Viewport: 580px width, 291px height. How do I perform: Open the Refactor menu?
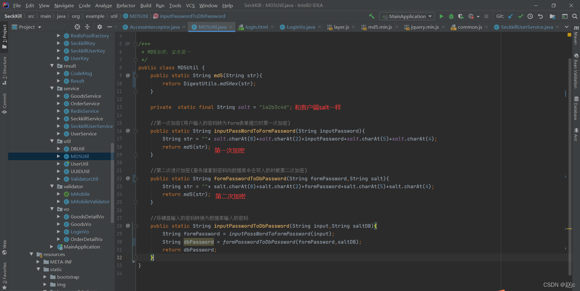pos(126,5)
